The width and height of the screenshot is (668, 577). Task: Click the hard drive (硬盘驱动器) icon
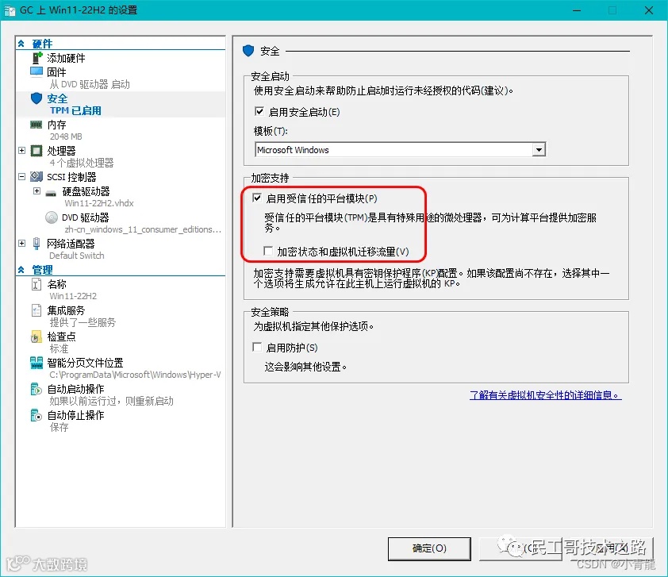point(51,194)
